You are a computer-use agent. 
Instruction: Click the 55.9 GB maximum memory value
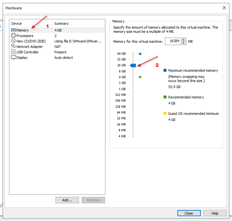pyautogui.click(x=174, y=87)
